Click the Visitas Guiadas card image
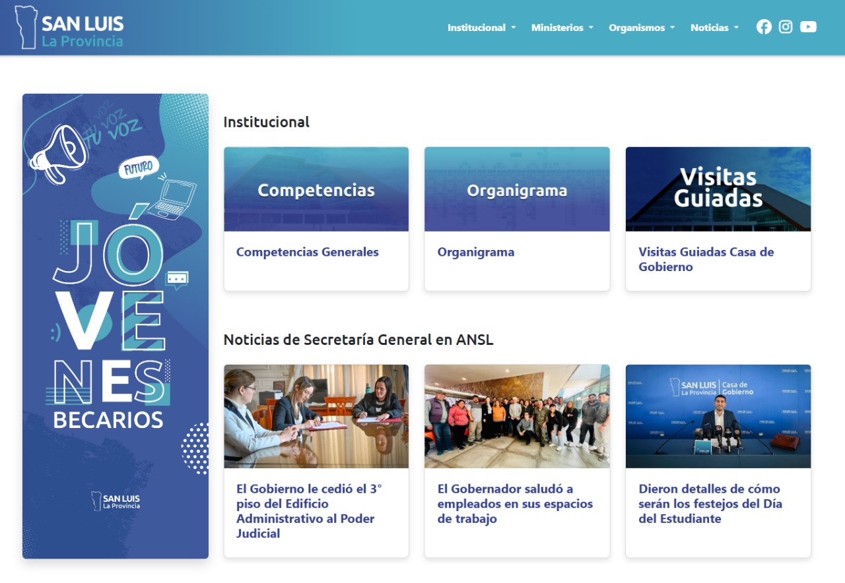845x583 pixels. [x=718, y=189]
